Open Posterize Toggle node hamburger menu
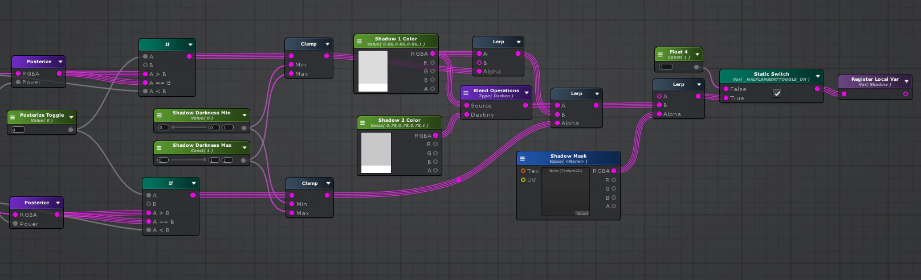Screen dimensions: 921x280 pos(13,117)
